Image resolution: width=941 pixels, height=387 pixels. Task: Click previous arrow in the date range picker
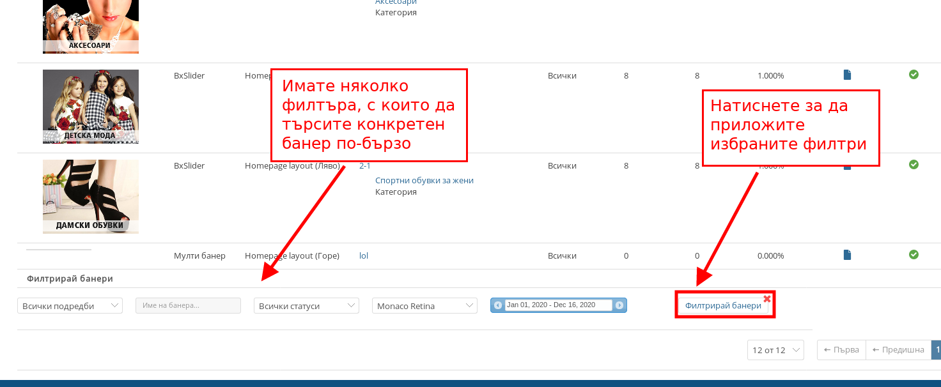498,305
